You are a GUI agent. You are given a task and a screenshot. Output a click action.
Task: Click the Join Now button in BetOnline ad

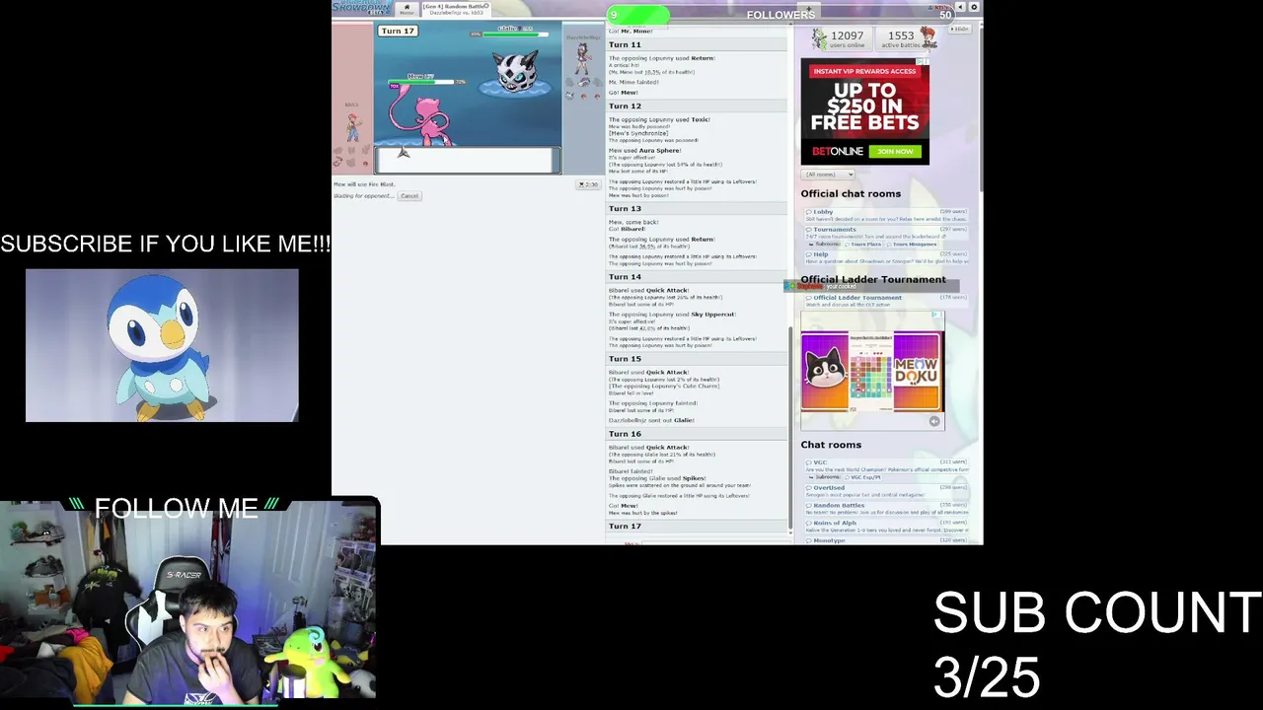coord(895,151)
